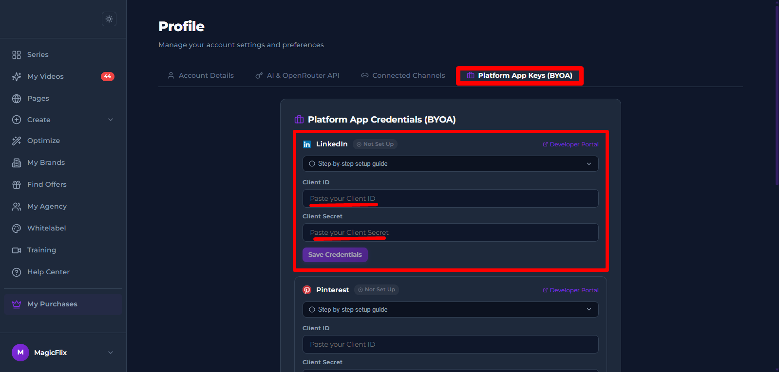Expand LinkedIn Step-by-step setup guide
779x372 pixels.
click(x=451, y=164)
